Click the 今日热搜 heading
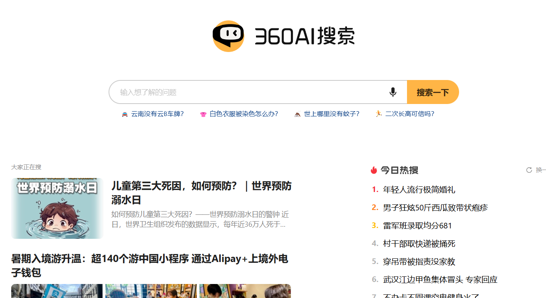 399,170
